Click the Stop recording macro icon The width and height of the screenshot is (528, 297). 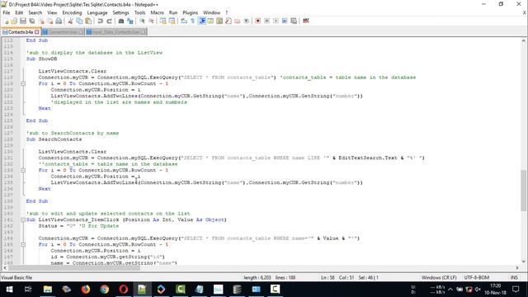(266, 21)
